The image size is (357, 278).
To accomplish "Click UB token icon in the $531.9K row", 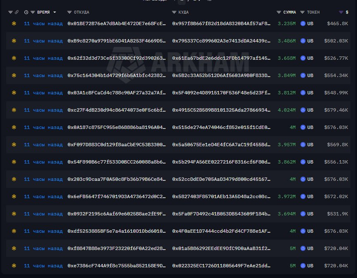I will click(303, 214).
